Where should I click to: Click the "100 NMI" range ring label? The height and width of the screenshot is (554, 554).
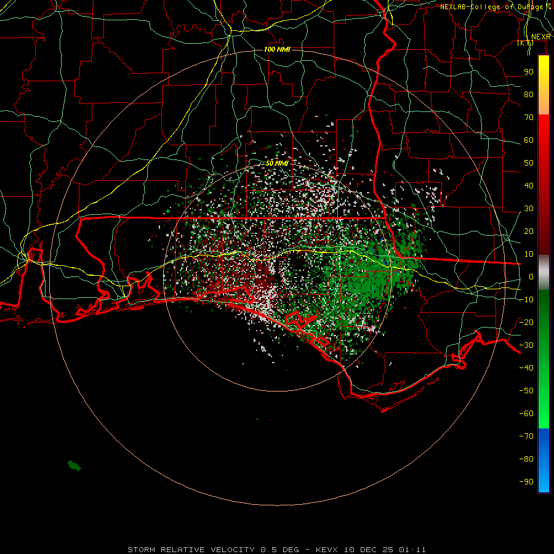click(x=277, y=49)
